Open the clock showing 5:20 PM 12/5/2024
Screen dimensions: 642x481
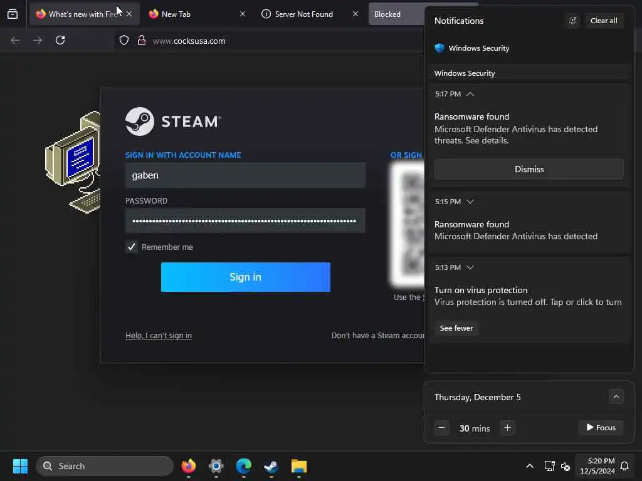click(x=597, y=466)
